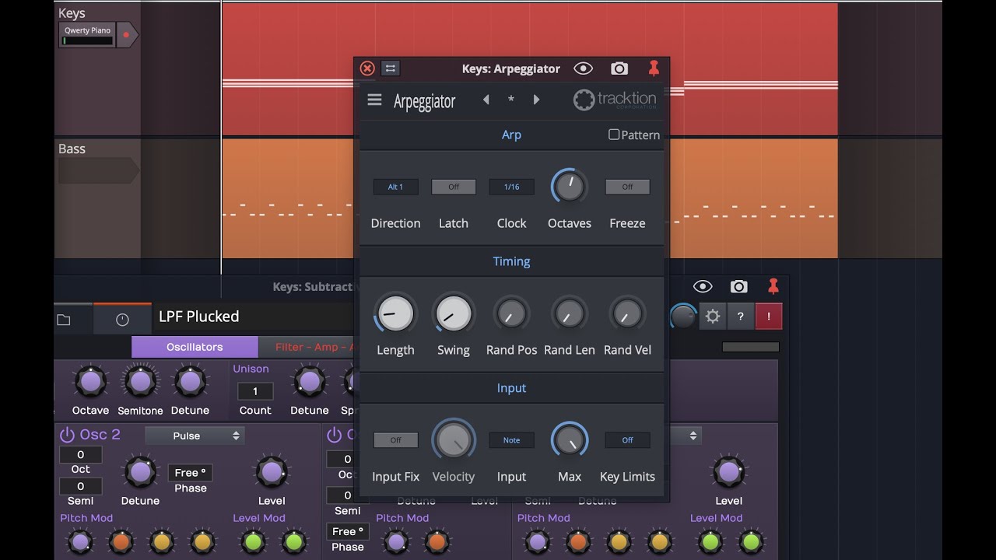This screenshot has height=560, width=996.
Task: Arm recording on the Keys track
Action: pyautogui.click(x=126, y=35)
